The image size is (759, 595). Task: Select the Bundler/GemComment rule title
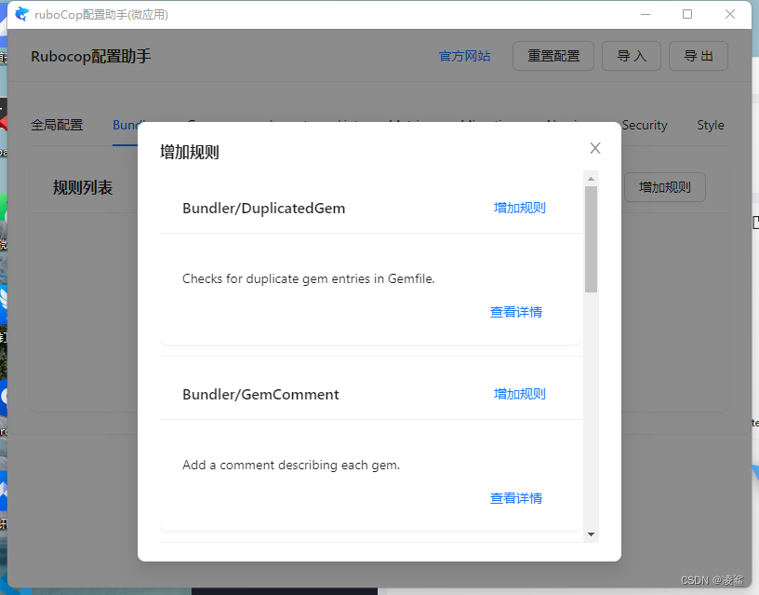(x=260, y=394)
